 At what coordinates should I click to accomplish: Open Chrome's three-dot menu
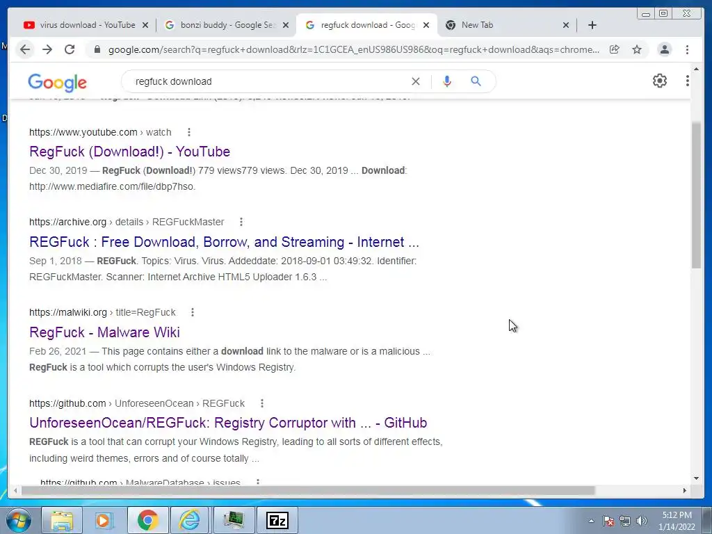(688, 49)
